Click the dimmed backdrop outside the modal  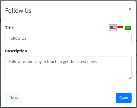(x=0, y=54)
